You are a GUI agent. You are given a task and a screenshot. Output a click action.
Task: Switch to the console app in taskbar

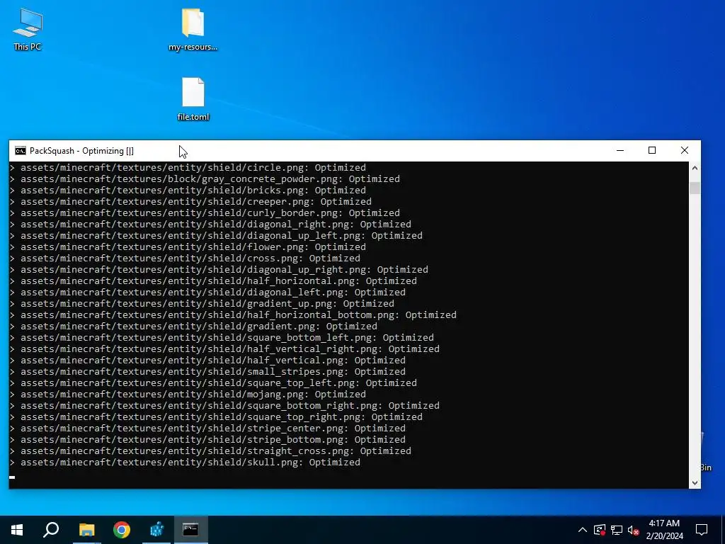coord(190,530)
